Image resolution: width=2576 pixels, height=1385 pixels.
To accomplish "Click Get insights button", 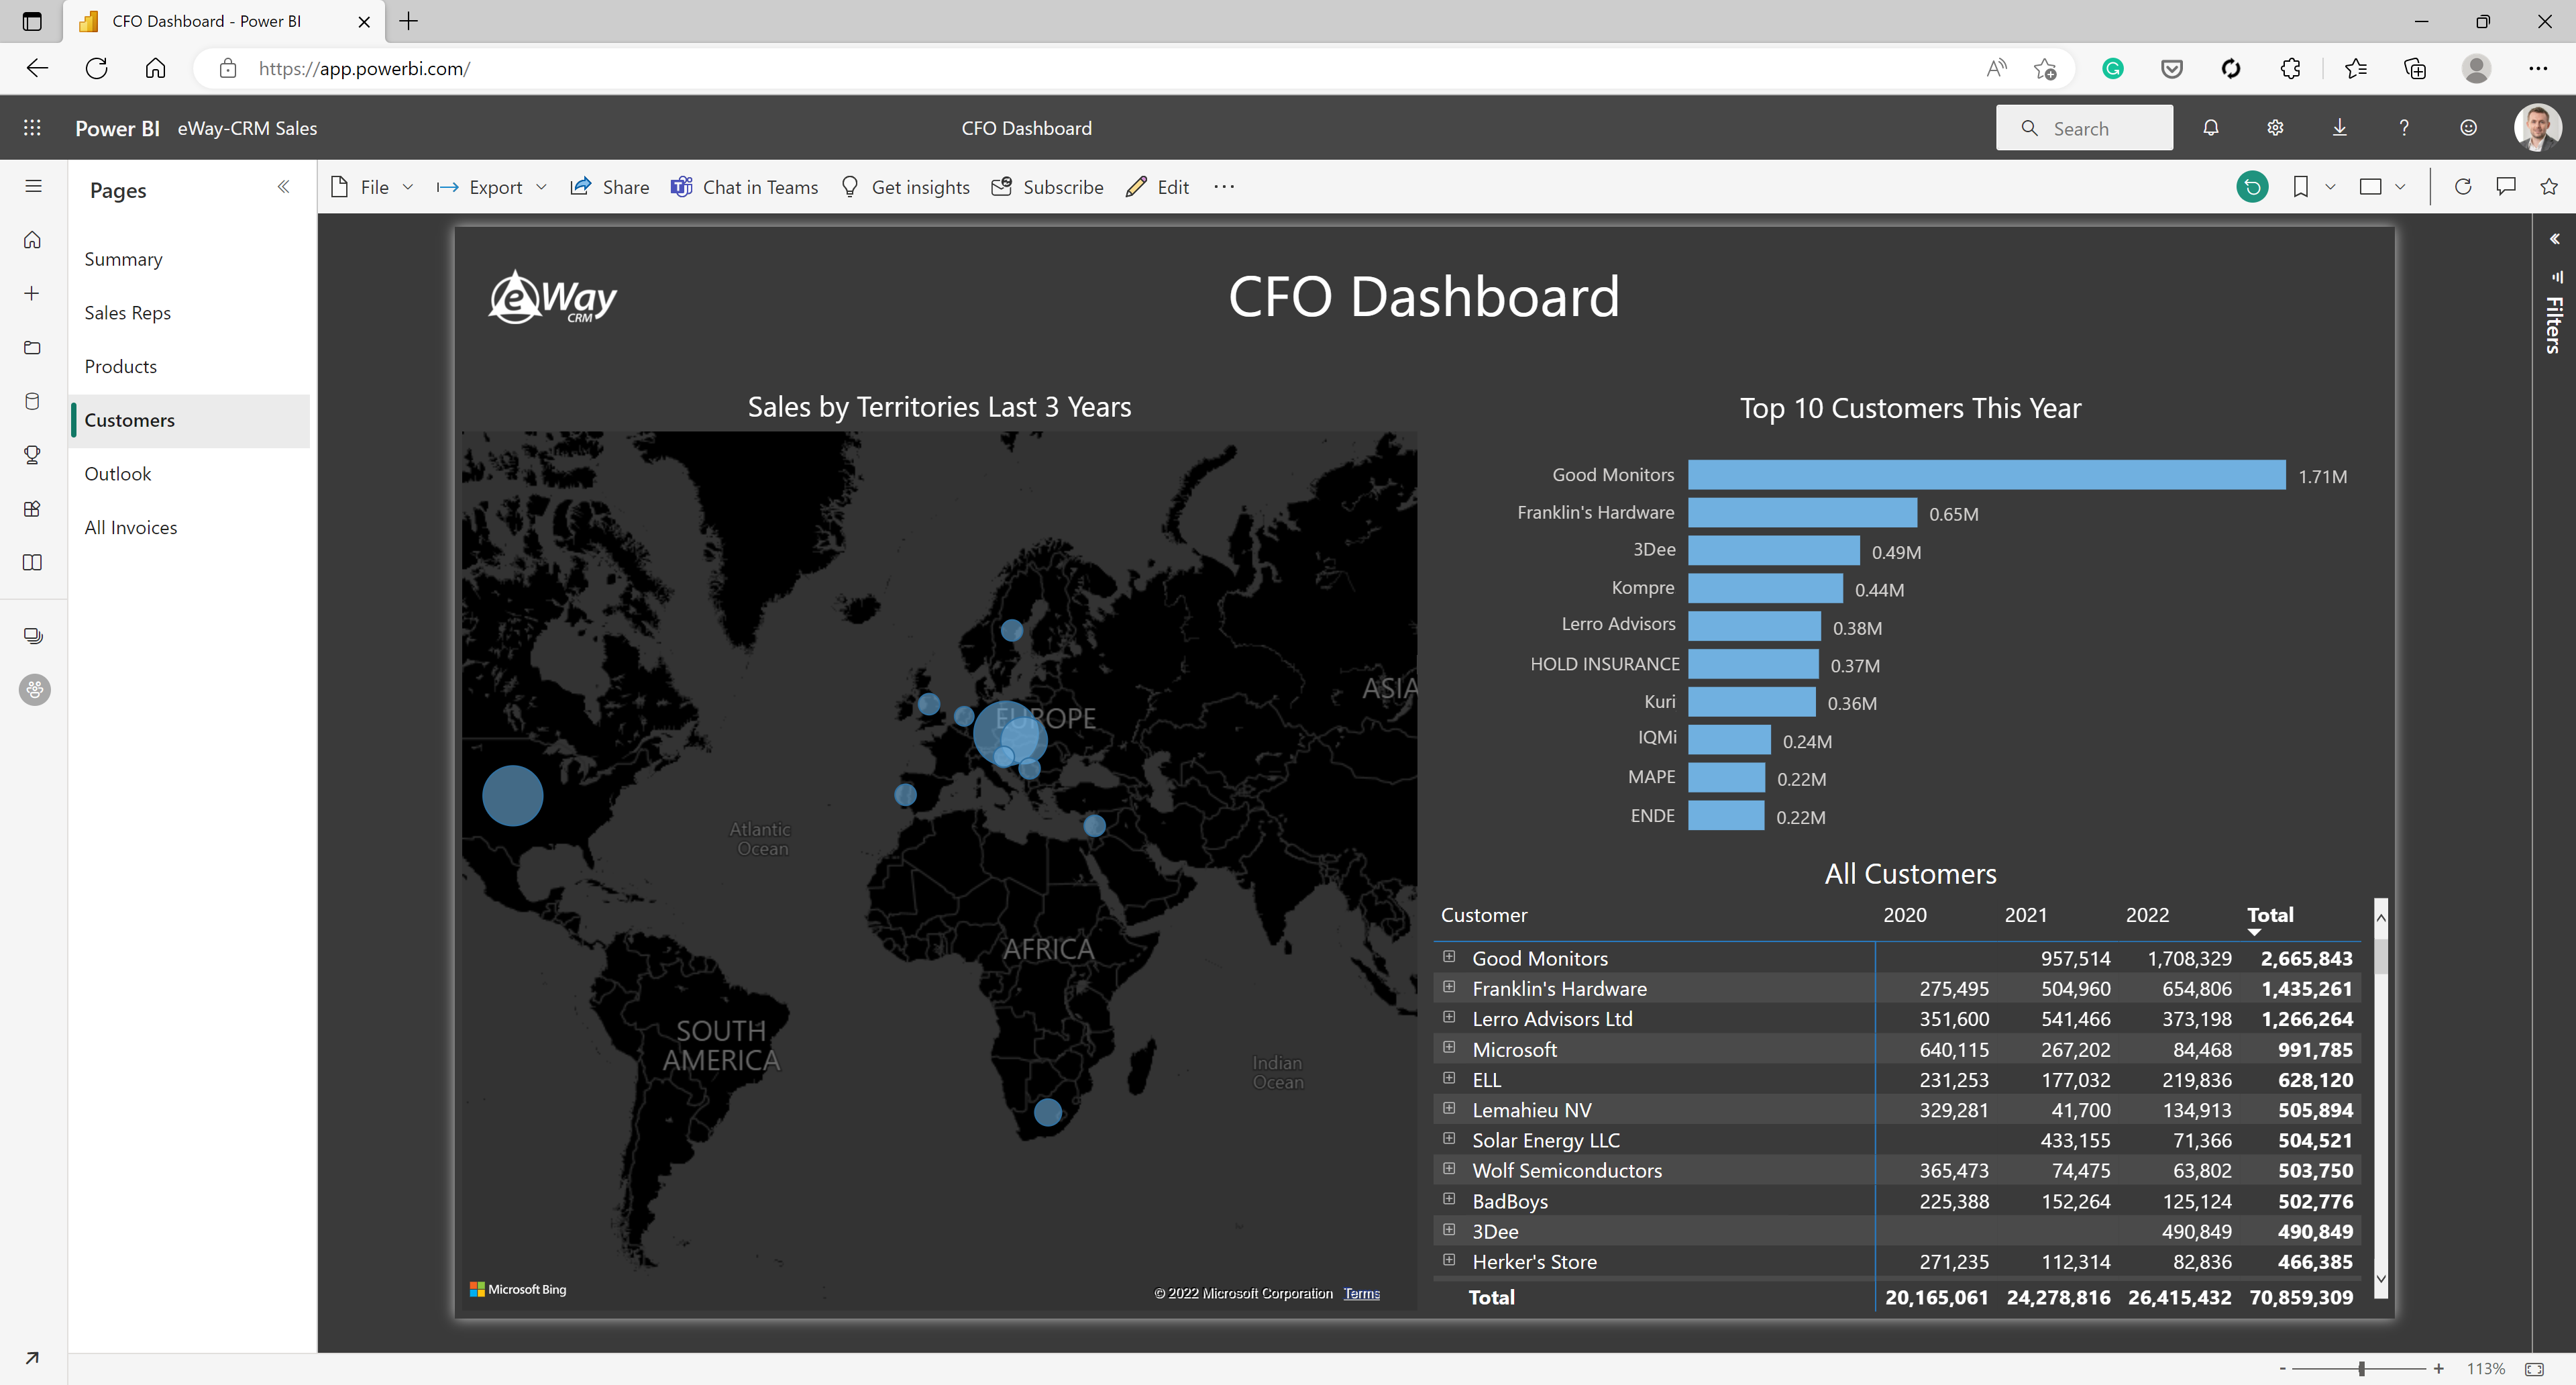I will pos(906,187).
